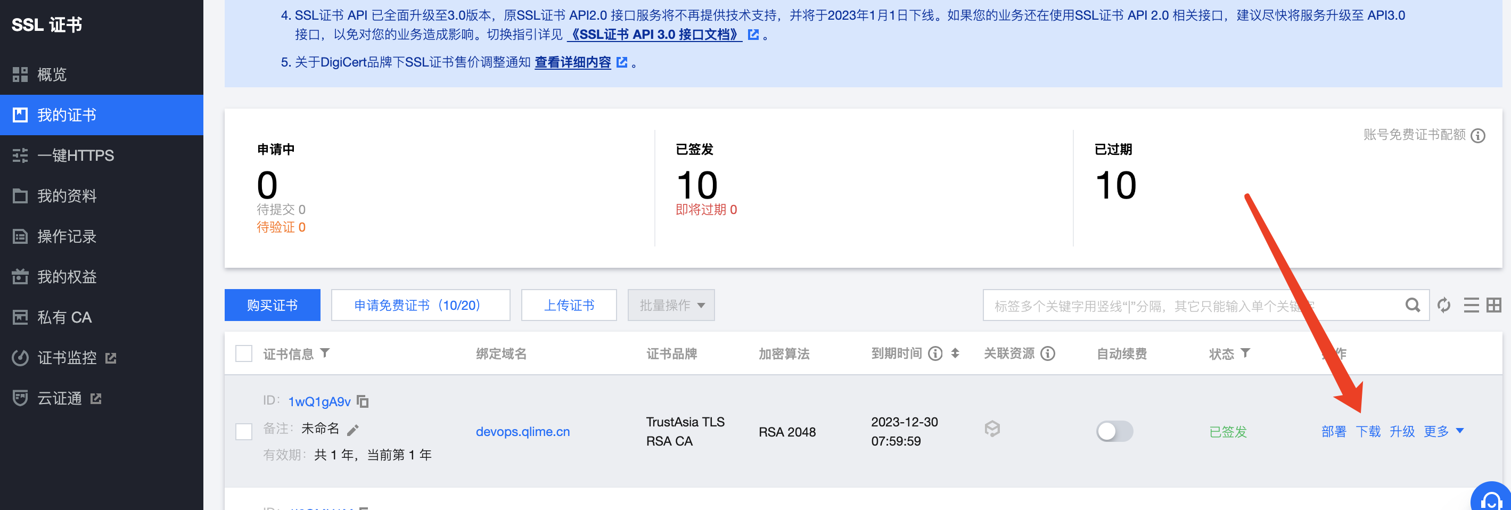This screenshot has width=1511, height=510.
Task: Click the 私有 CA icon
Action: click(20, 317)
